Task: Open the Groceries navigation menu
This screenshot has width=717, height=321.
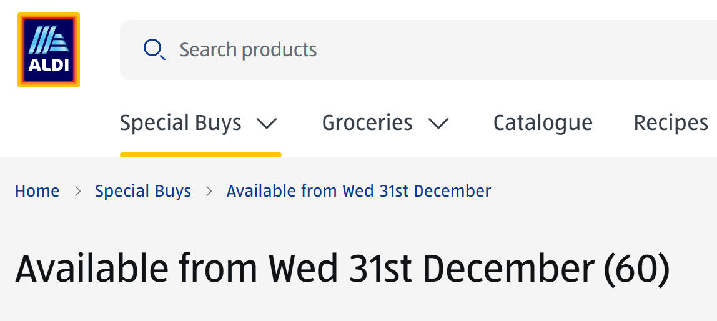Action: point(367,123)
